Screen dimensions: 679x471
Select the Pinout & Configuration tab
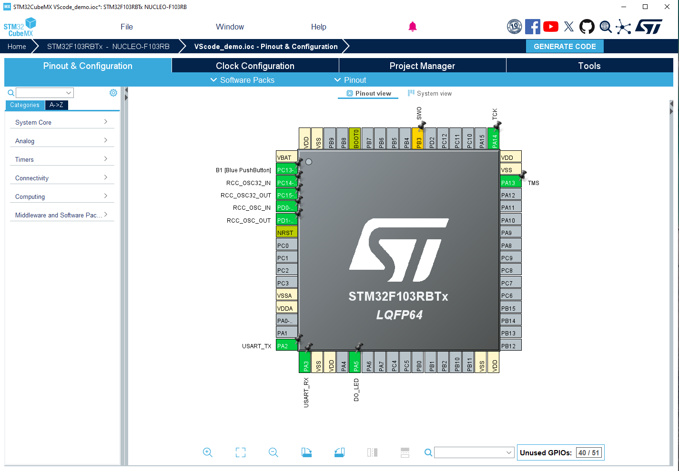(88, 66)
